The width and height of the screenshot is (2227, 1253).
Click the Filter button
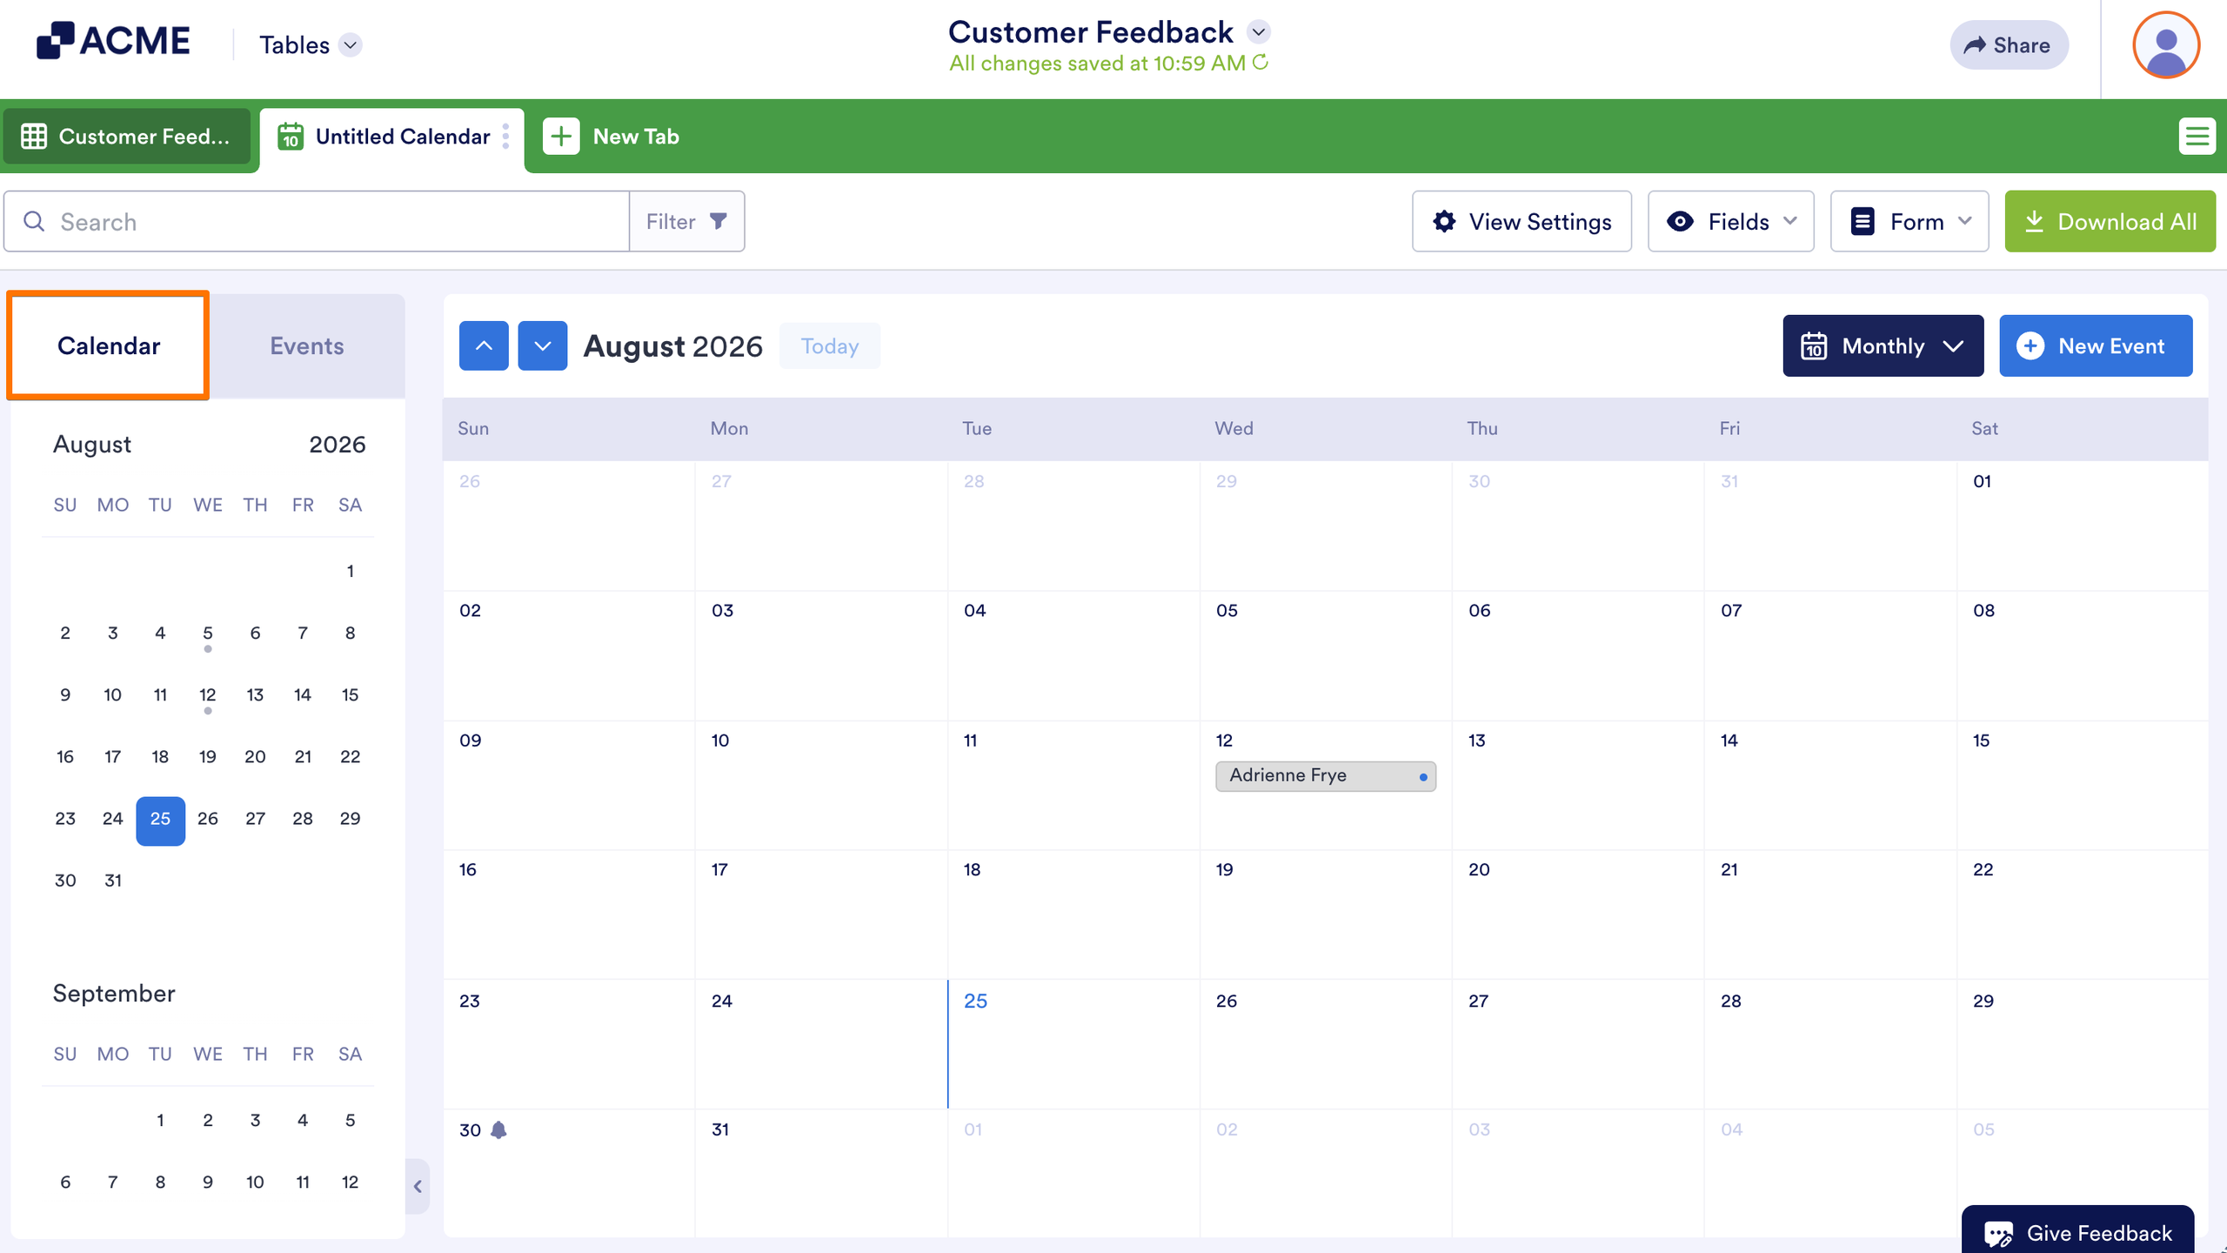(686, 221)
